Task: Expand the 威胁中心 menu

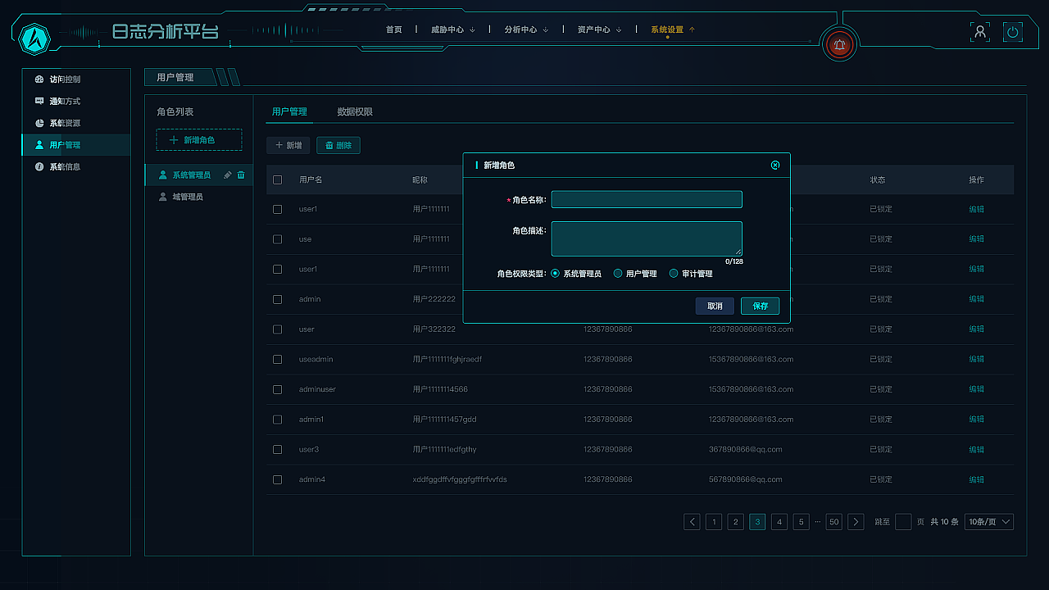Action: click(453, 29)
